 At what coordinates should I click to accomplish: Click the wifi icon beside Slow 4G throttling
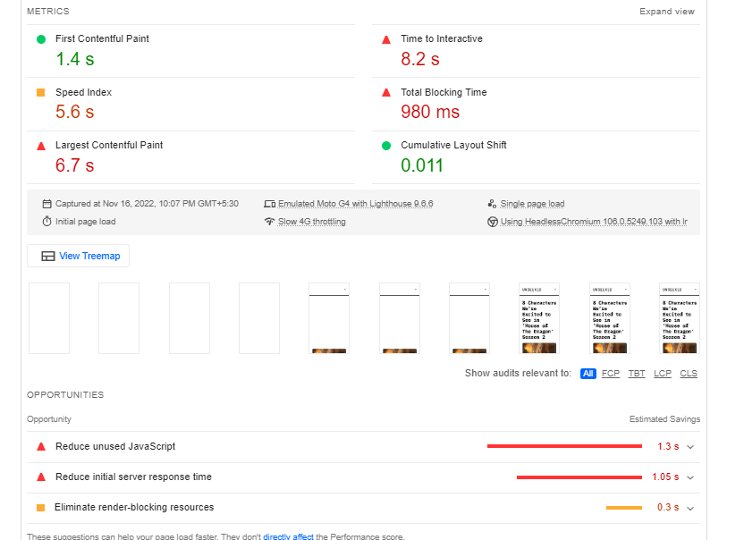pos(269,222)
